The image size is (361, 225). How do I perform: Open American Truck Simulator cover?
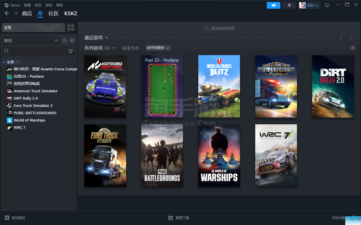tap(276, 86)
